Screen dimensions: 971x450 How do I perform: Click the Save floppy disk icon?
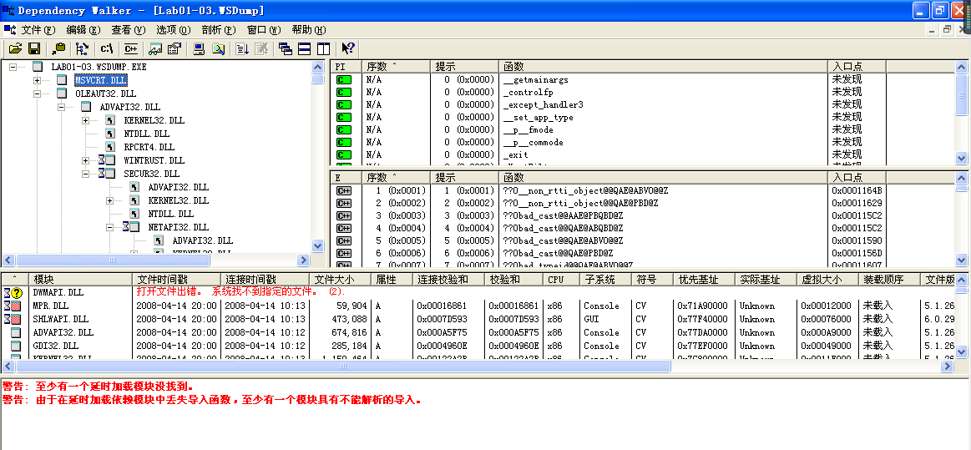34,48
